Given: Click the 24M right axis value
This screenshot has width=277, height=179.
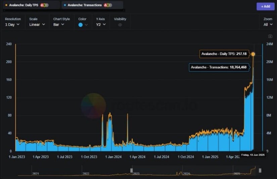Looking at the screenshot, I should (270, 44).
